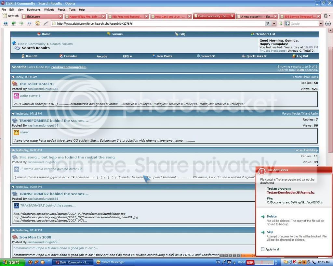Screen dimensions: 333x266
Task: Click the thread icon beside The Toilet Hotel
Action: coord(15,84)
